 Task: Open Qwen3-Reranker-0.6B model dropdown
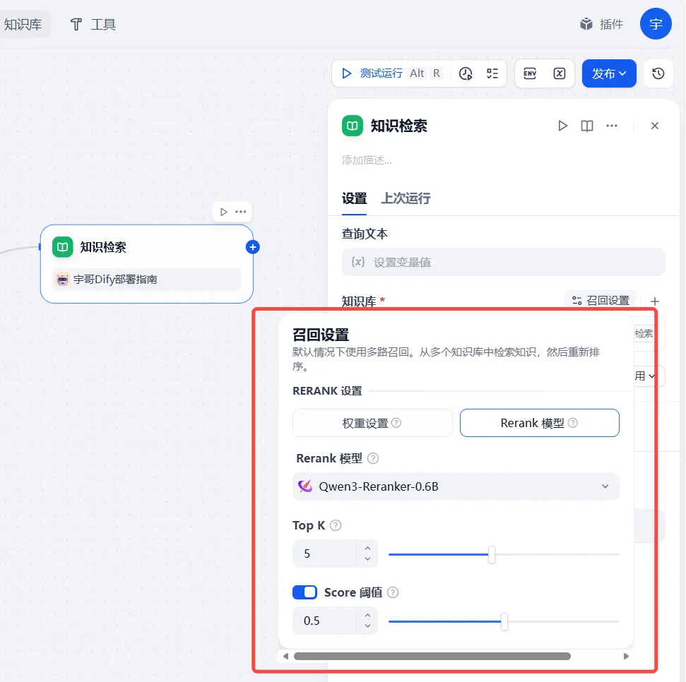point(456,486)
